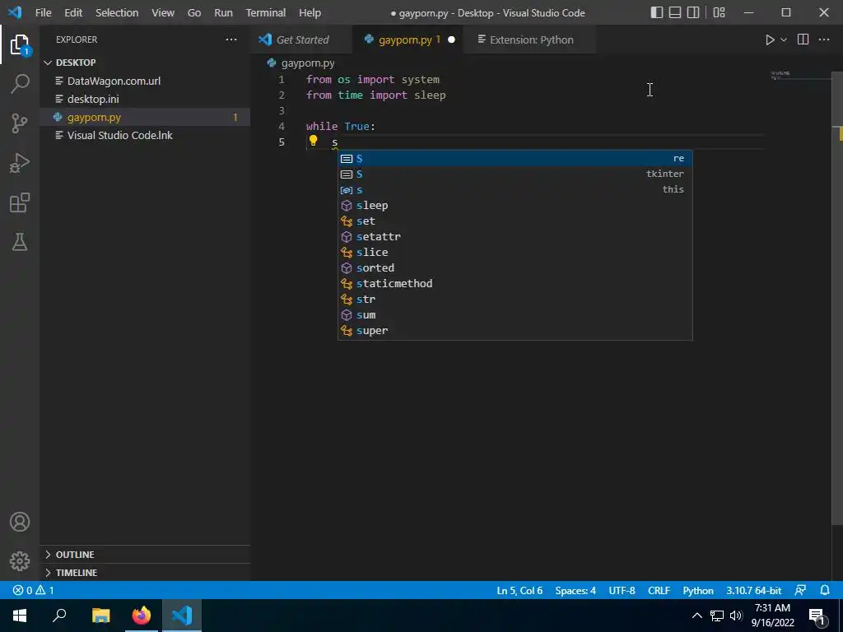Click the errors and warnings status indicator
This screenshot has width=843, height=632.
pos(33,590)
